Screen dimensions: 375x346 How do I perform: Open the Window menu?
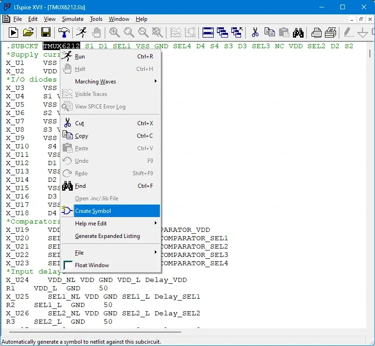pos(119,19)
